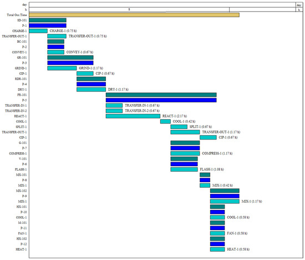
Task: Select the CHARGE-1 operation bar
Action: click(38, 31)
